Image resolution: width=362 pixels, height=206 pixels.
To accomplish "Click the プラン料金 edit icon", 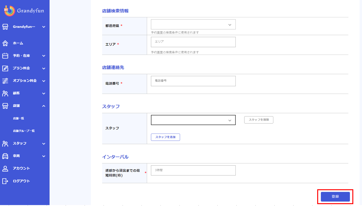I will click(x=5, y=68).
